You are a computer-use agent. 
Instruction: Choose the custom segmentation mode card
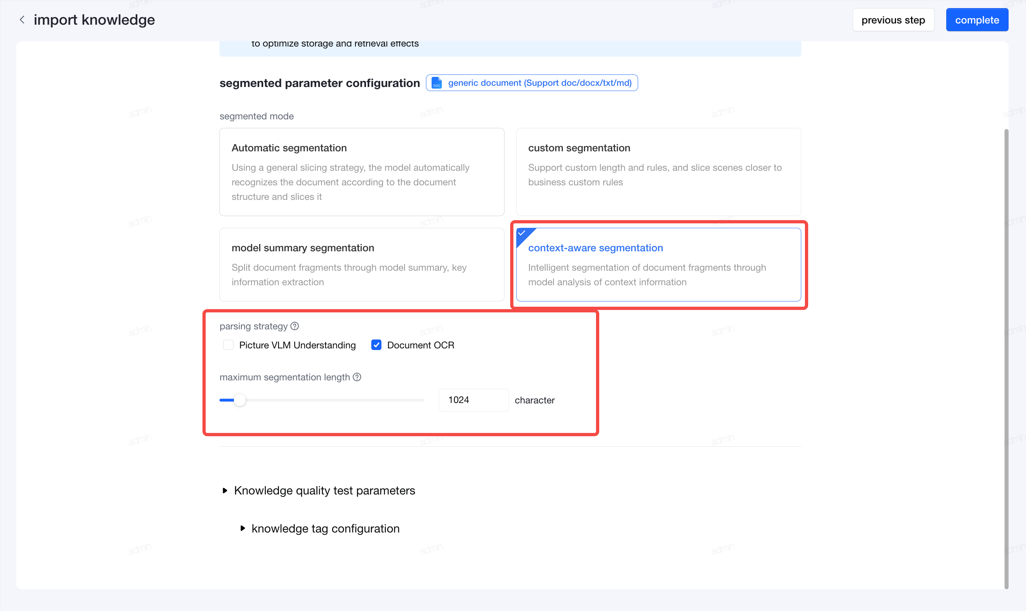pos(658,172)
